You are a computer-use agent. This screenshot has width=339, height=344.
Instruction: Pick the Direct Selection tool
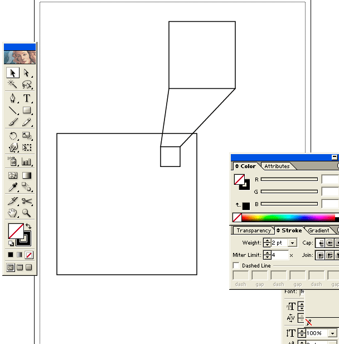(x=26, y=73)
